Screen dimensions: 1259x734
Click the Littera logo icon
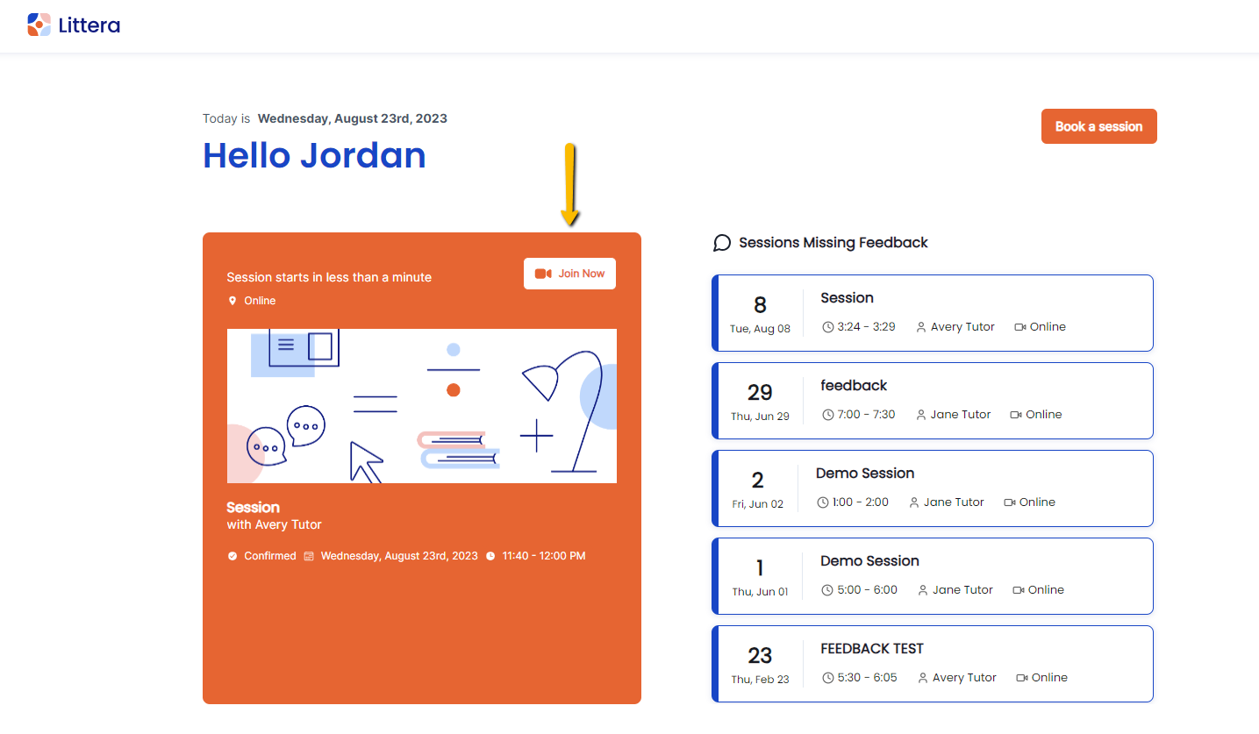[x=39, y=25]
